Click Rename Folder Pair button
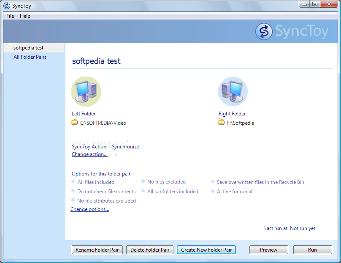Viewport: 341px width, 263px height. tap(97, 250)
